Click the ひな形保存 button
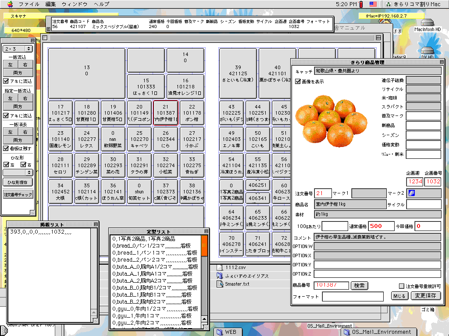This screenshot has width=449, height=336. tap(18, 182)
